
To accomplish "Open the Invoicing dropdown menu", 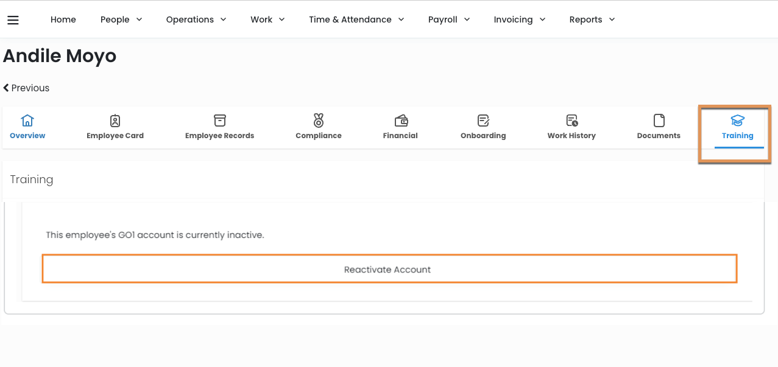I will pos(519,19).
